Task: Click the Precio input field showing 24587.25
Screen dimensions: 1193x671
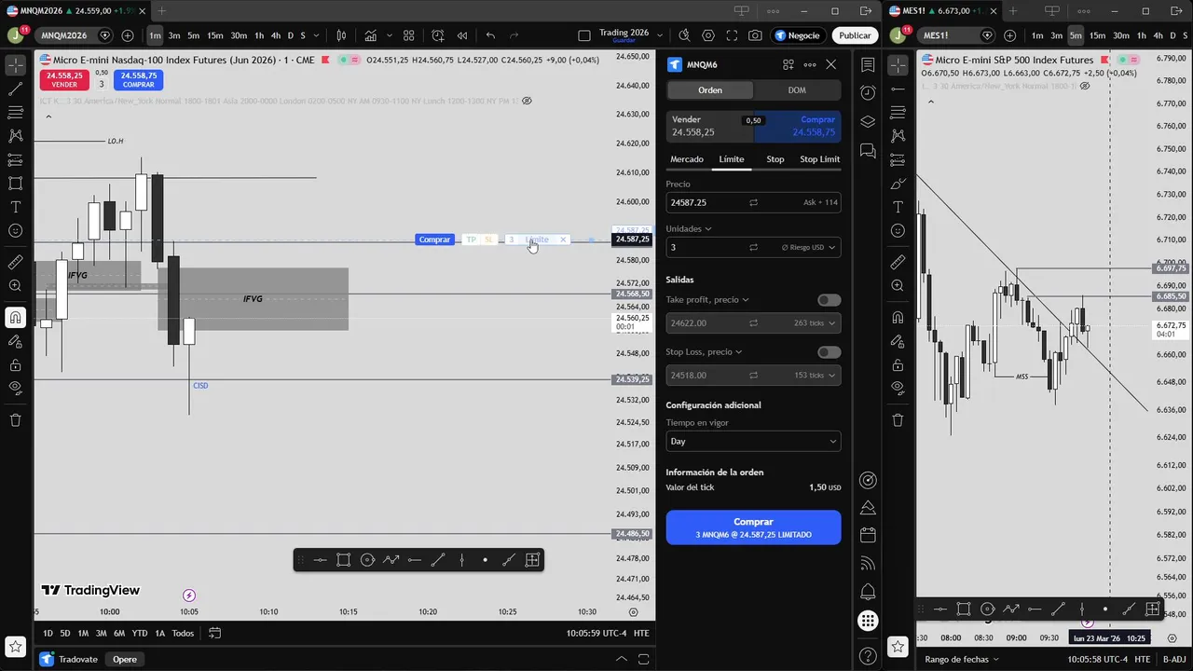Action: (753, 202)
